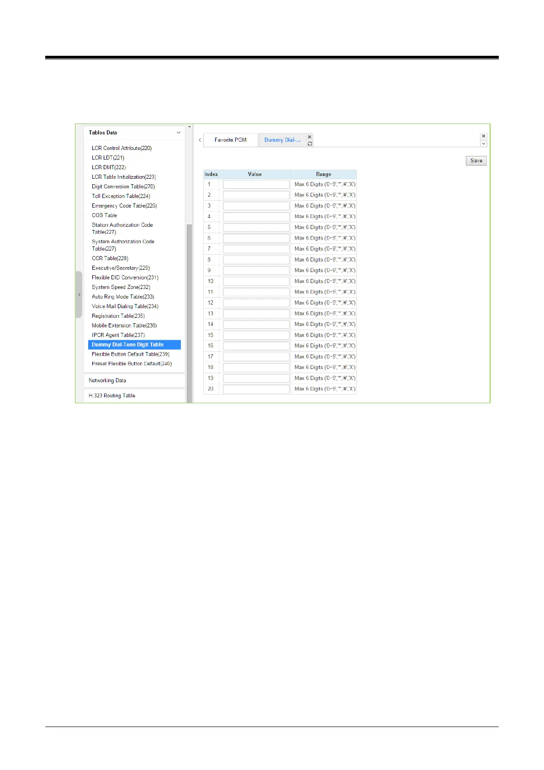
Task: Expand the H.323 Routing Table section
Action: pyautogui.click(x=134, y=396)
